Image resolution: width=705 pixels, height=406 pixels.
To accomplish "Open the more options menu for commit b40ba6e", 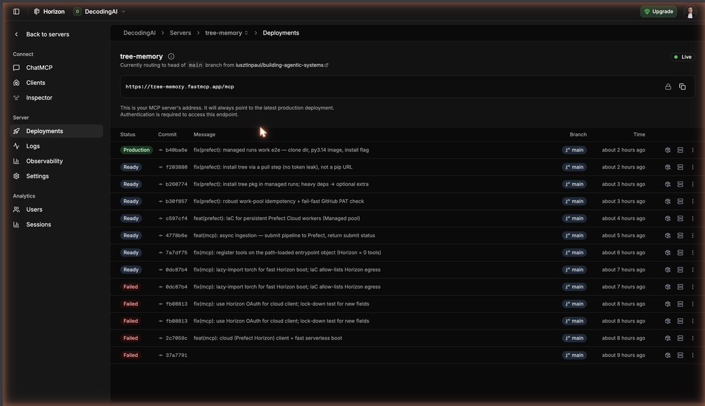I will click(x=693, y=150).
